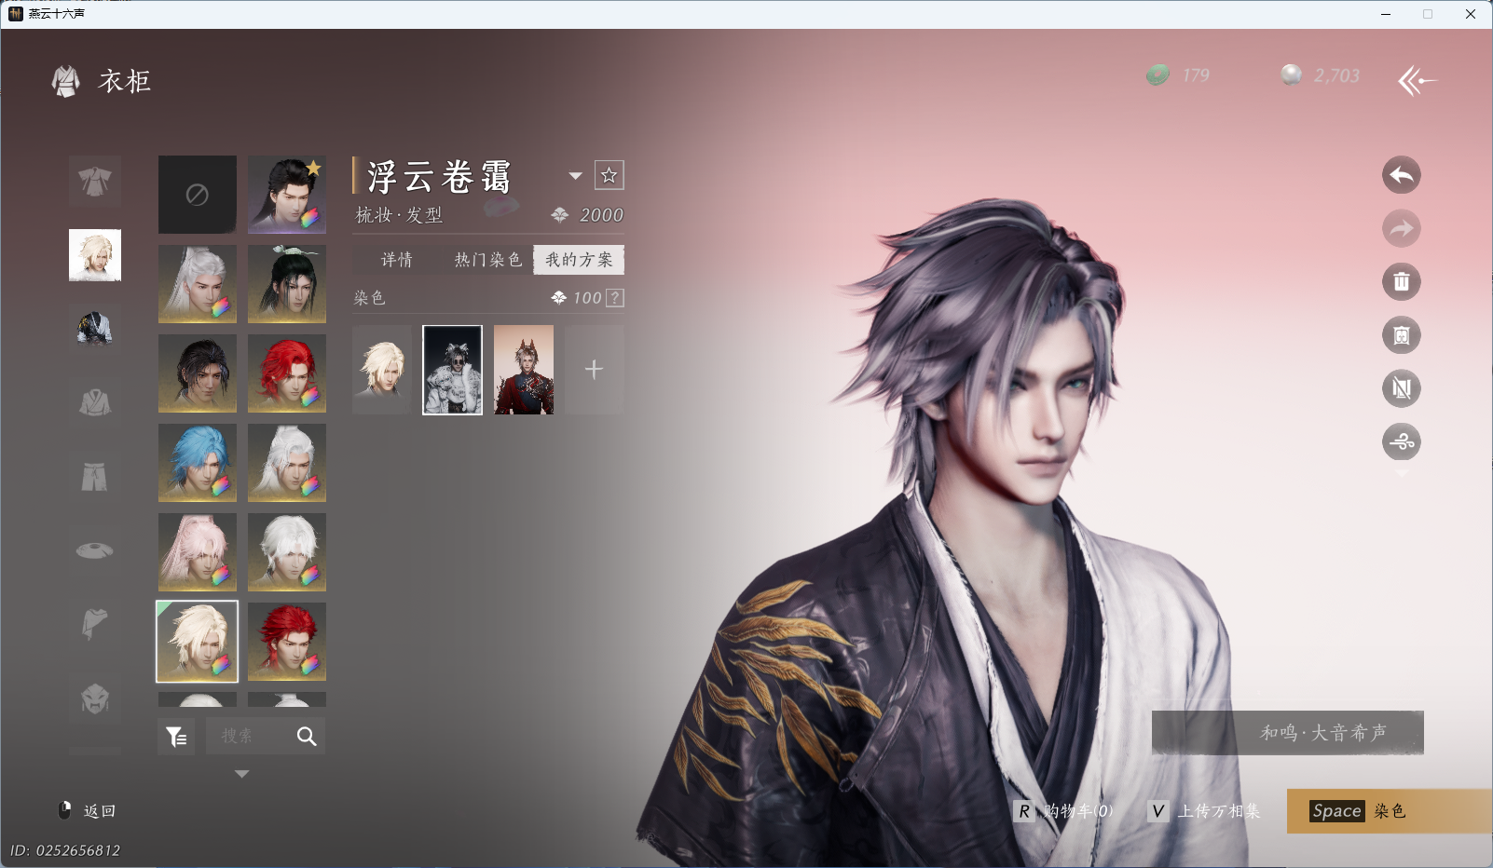Expand dropdown arrow beside 浮云卷霭 title
The width and height of the screenshot is (1493, 868).
(x=575, y=176)
